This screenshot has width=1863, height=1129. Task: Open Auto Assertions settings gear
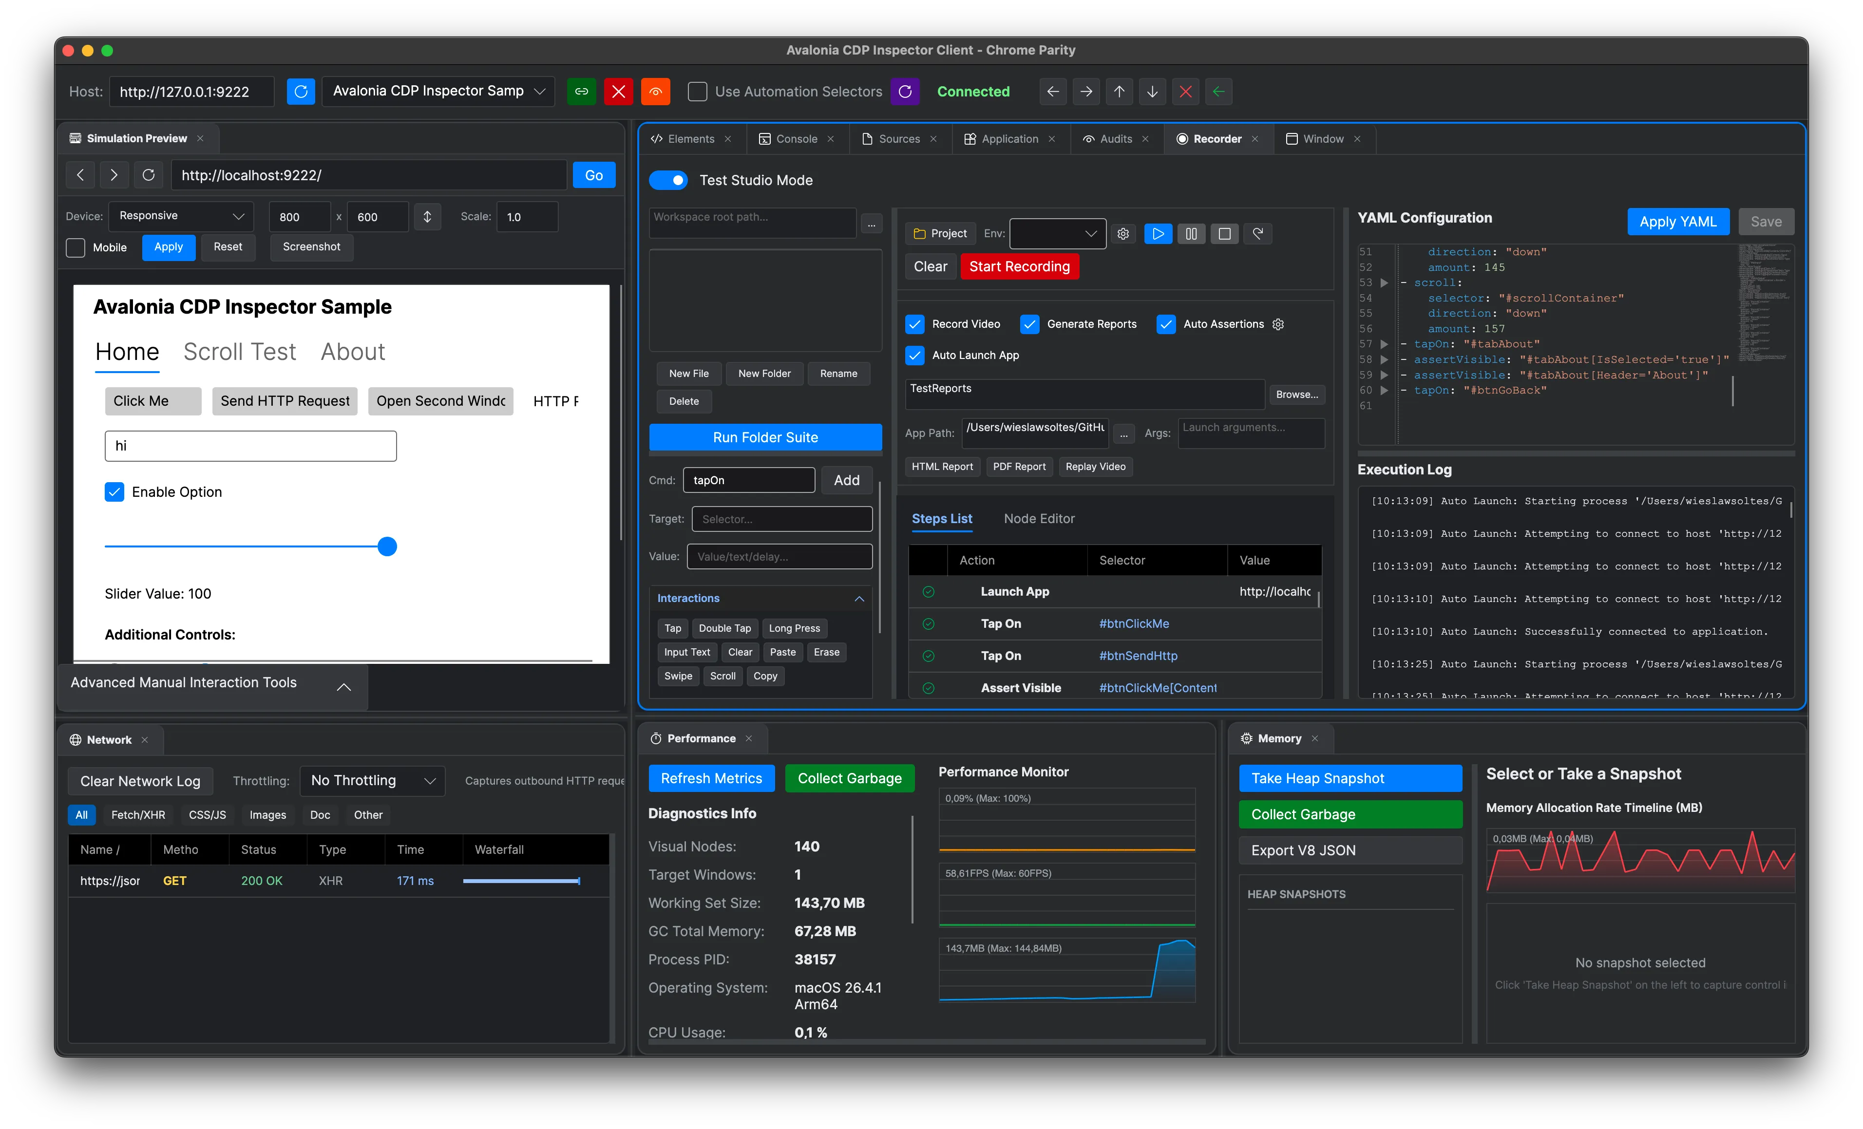click(1278, 324)
